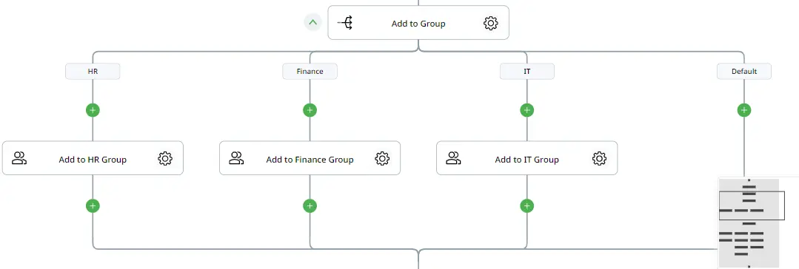This screenshot has height=269, width=799.
Task: Select the IT branch label
Action: pos(527,71)
